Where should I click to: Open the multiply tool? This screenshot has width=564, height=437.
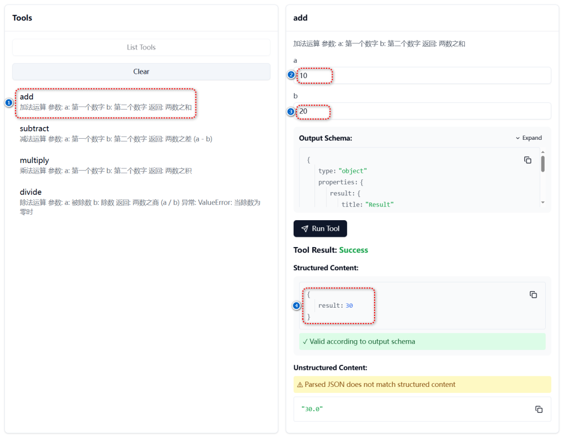(106, 165)
